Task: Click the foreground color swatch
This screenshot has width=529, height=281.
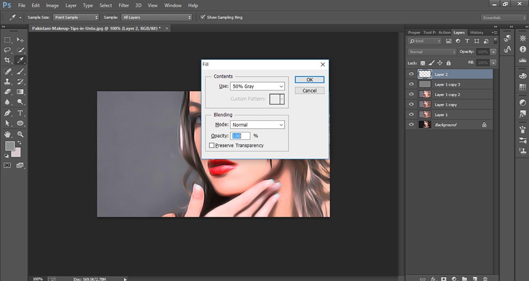Action: coord(9,146)
